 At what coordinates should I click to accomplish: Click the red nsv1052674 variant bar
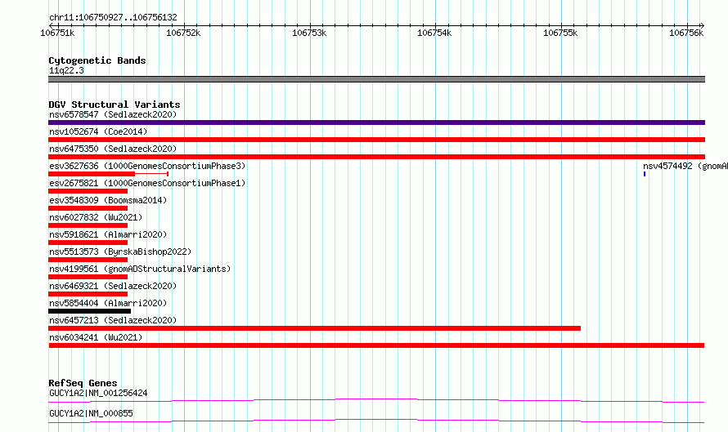[x=376, y=140]
